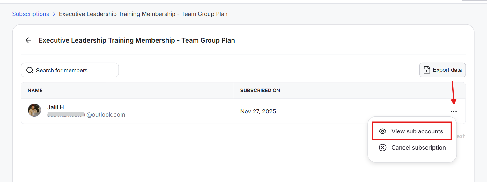Click the export file arrow icon

point(427,70)
